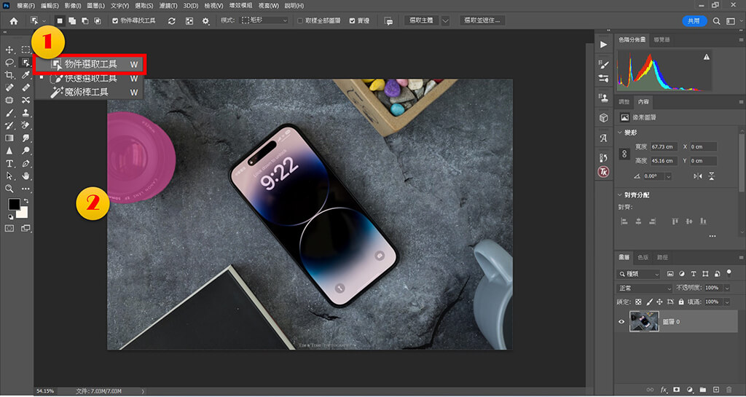The width and height of the screenshot is (746, 397).
Task: Select the Clone Stamp tool
Action: pyautogui.click(x=25, y=113)
